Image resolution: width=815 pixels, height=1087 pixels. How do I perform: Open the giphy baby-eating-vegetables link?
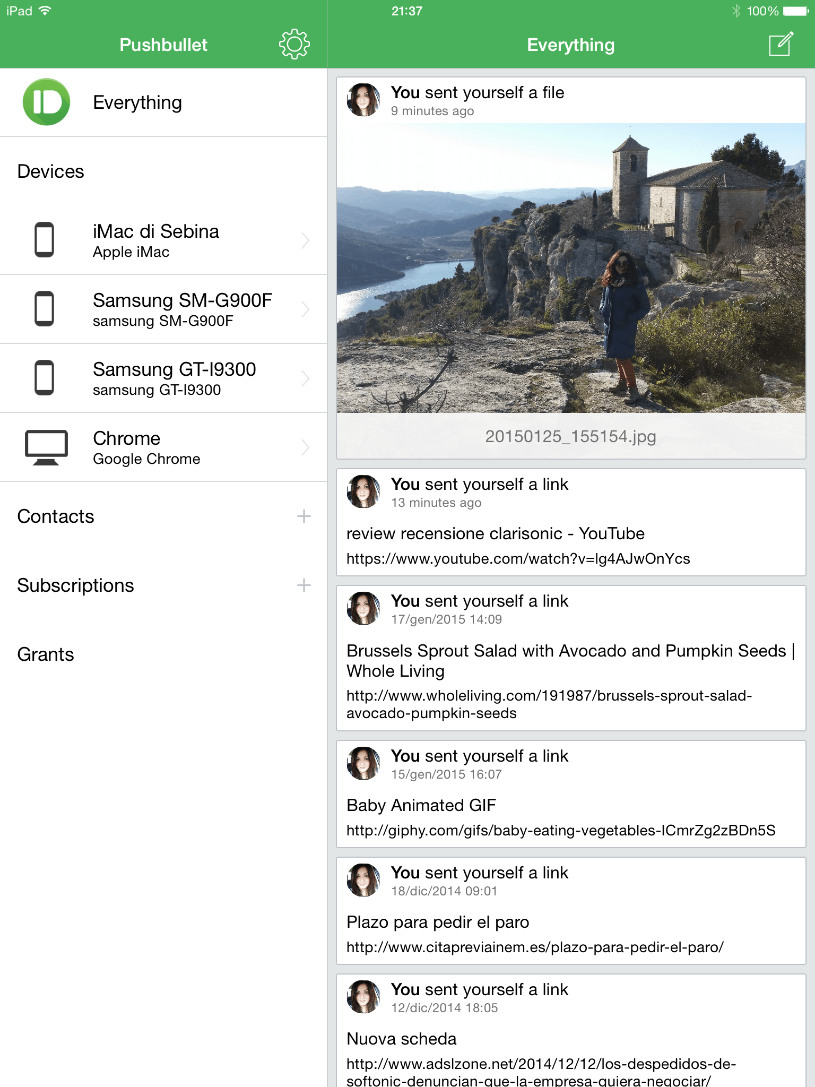(561, 830)
